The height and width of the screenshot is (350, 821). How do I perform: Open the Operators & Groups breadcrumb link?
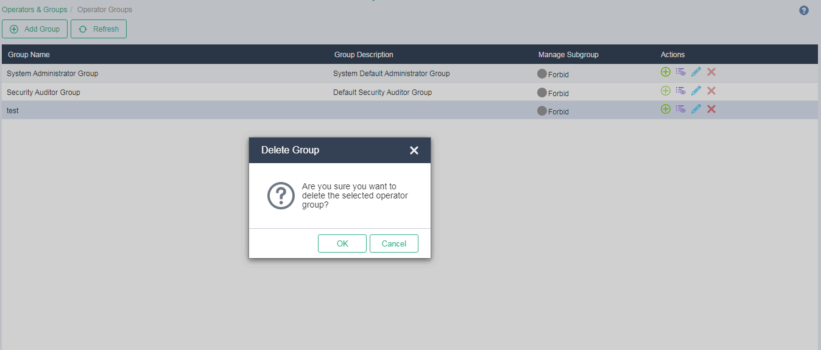point(35,10)
